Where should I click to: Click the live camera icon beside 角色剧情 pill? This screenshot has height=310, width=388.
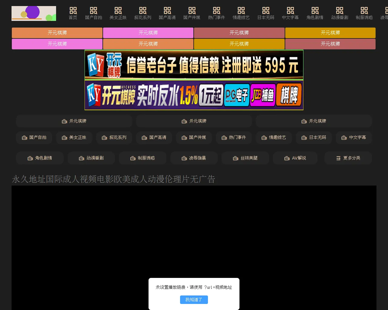[x=30, y=158]
